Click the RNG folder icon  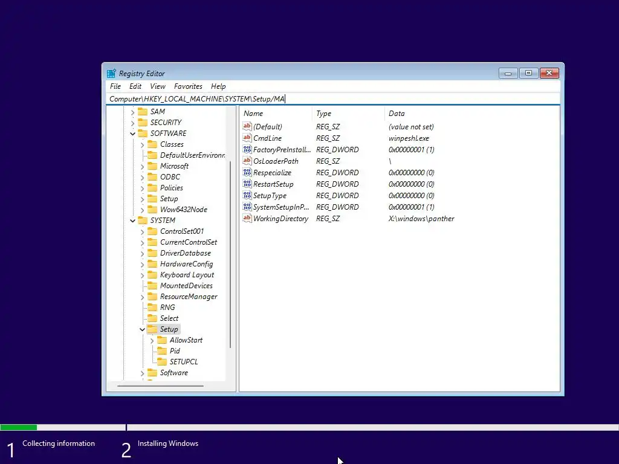pyautogui.click(x=152, y=308)
